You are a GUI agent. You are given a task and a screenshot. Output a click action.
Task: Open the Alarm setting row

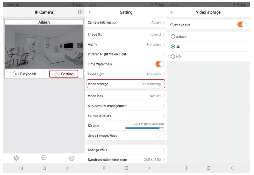[126, 44]
